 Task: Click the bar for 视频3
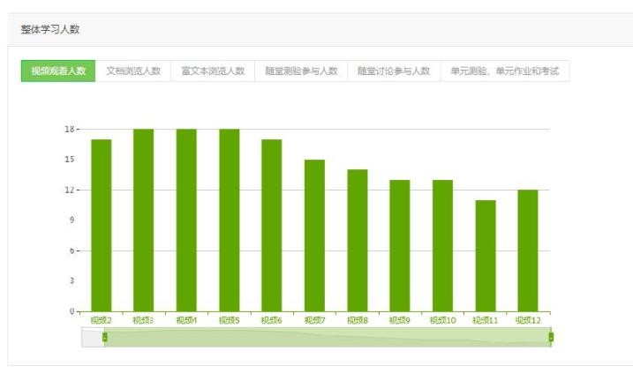click(143, 220)
